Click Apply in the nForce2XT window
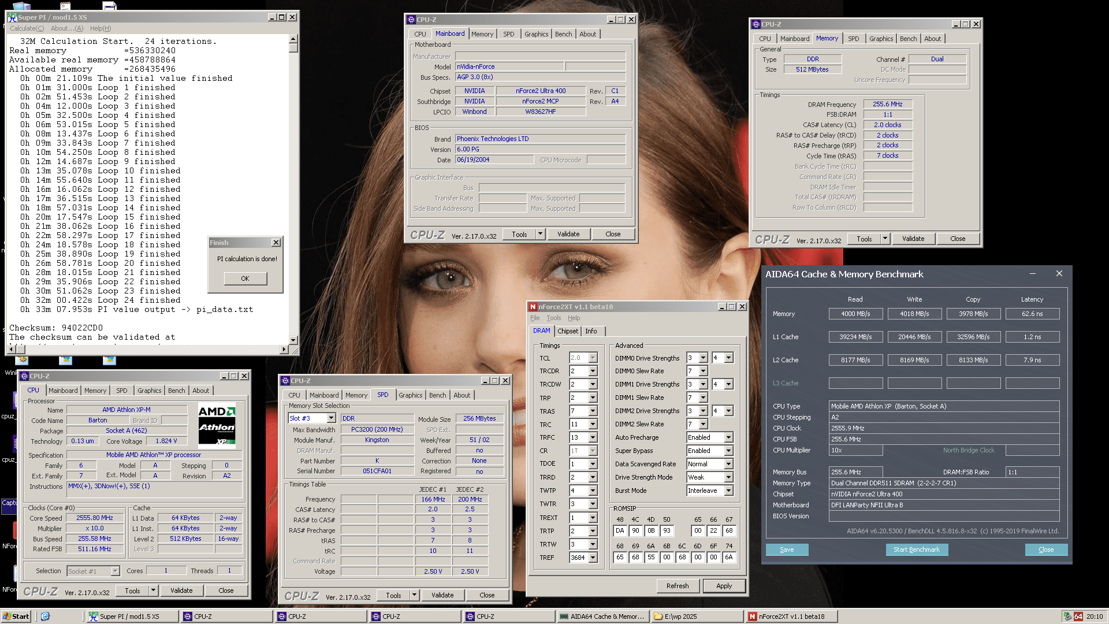Viewport: 1109px width, 624px height. click(x=724, y=586)
